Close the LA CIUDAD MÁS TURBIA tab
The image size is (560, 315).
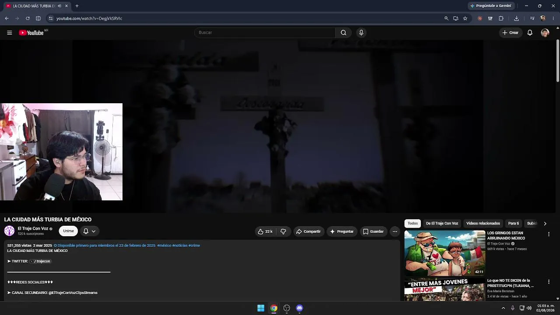point(66,6)
